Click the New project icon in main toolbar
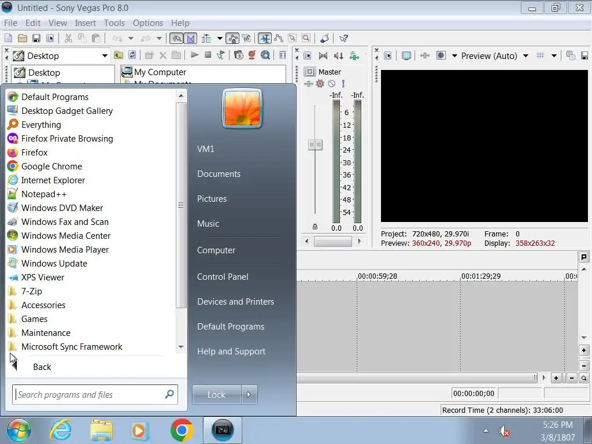This screenshot has width=592, height=444. pyautogui.click(x=8, y=38)
